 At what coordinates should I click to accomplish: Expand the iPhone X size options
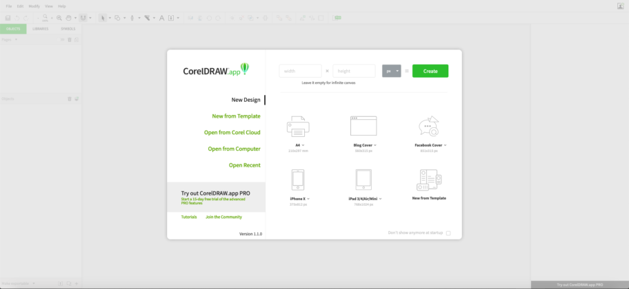(x=307, y=198)
